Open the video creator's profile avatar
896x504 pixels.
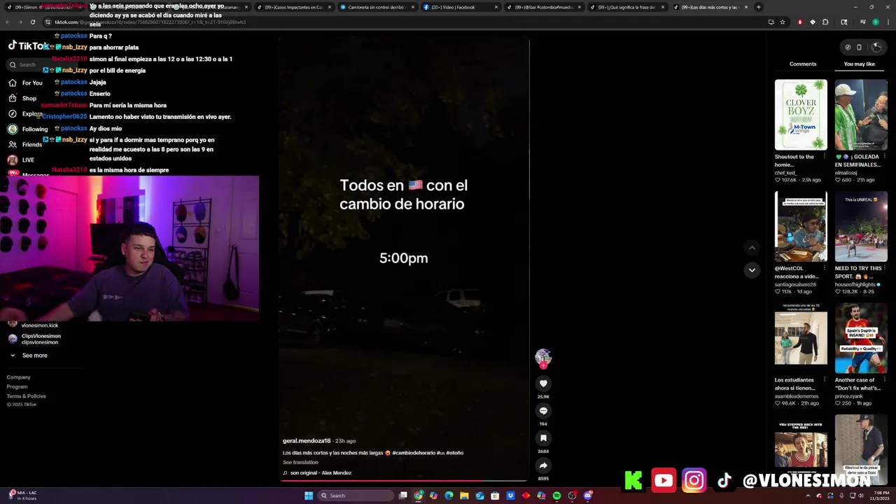coord(543,357)
